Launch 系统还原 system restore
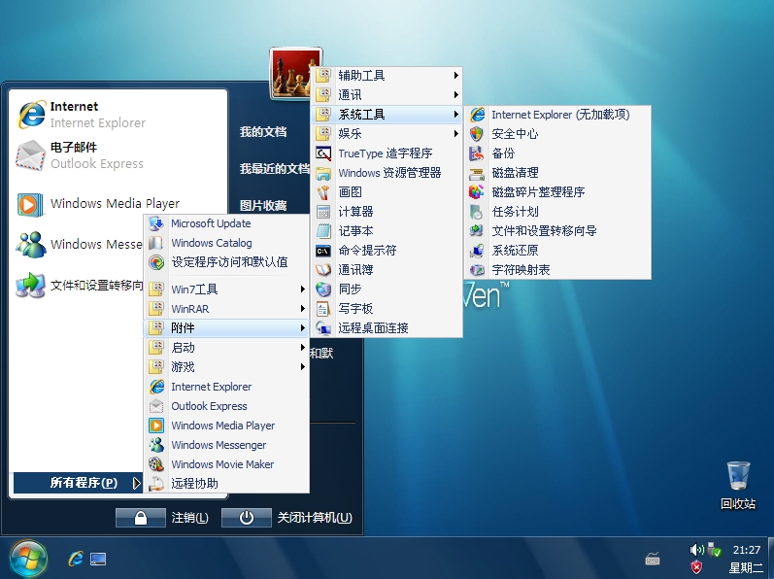 pos(557,251)
